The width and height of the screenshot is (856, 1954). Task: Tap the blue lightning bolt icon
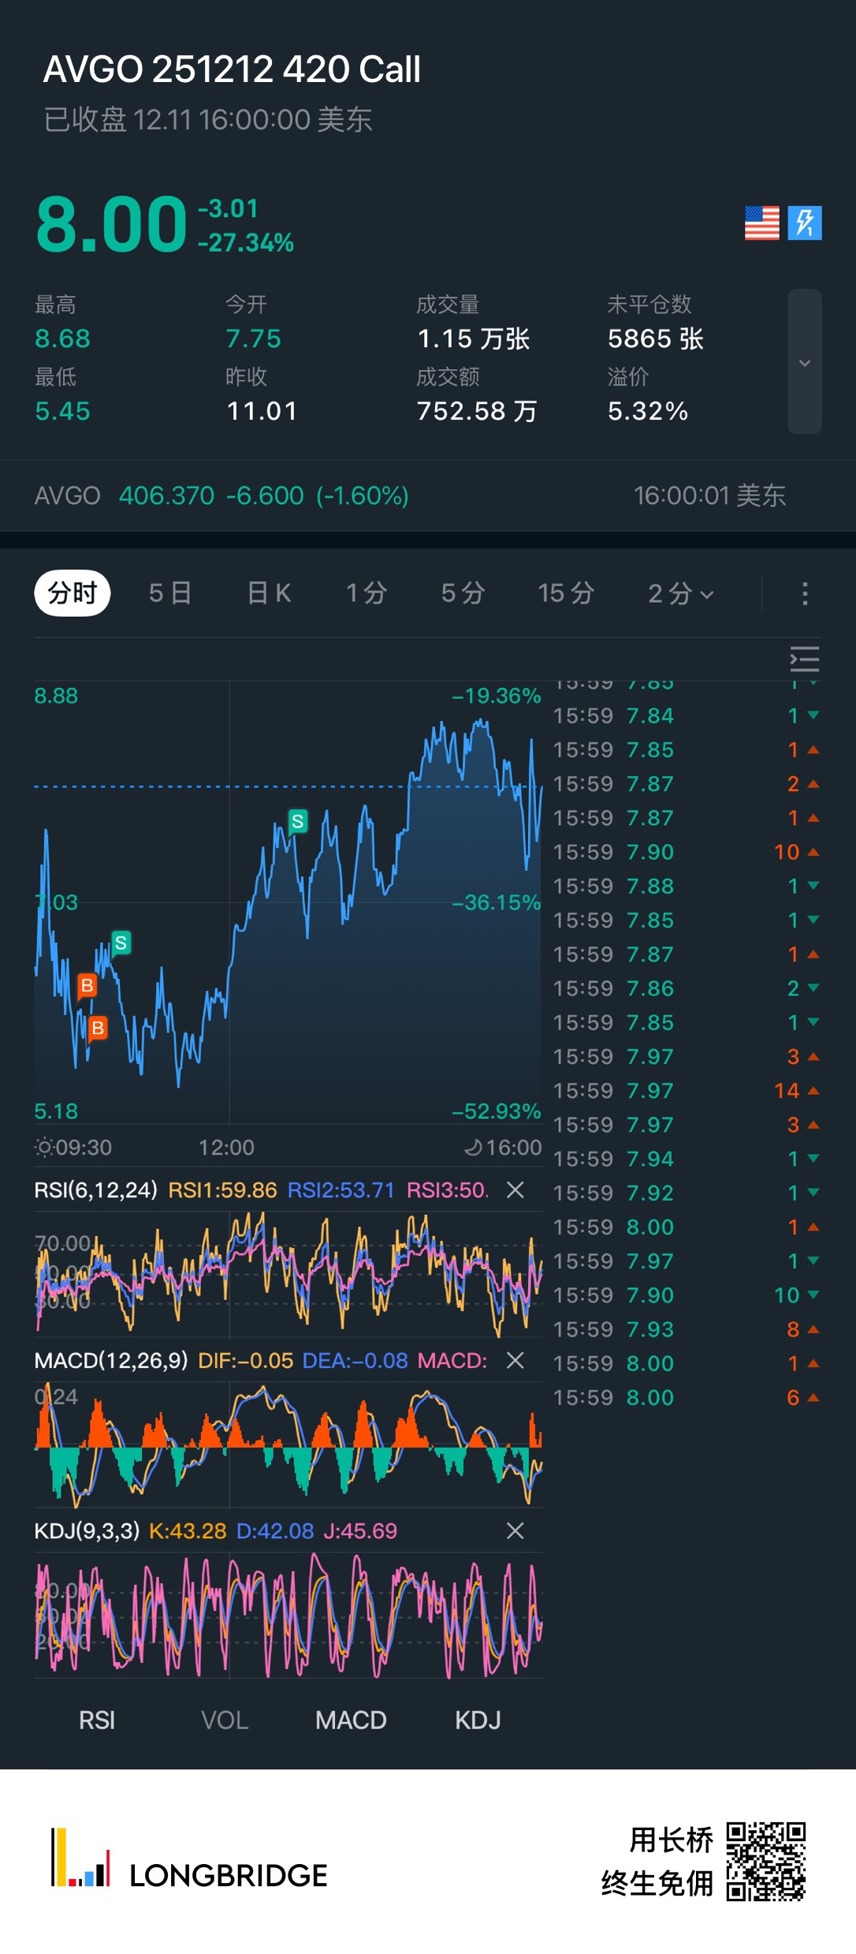pyautogui.click(x=805, y=223)
